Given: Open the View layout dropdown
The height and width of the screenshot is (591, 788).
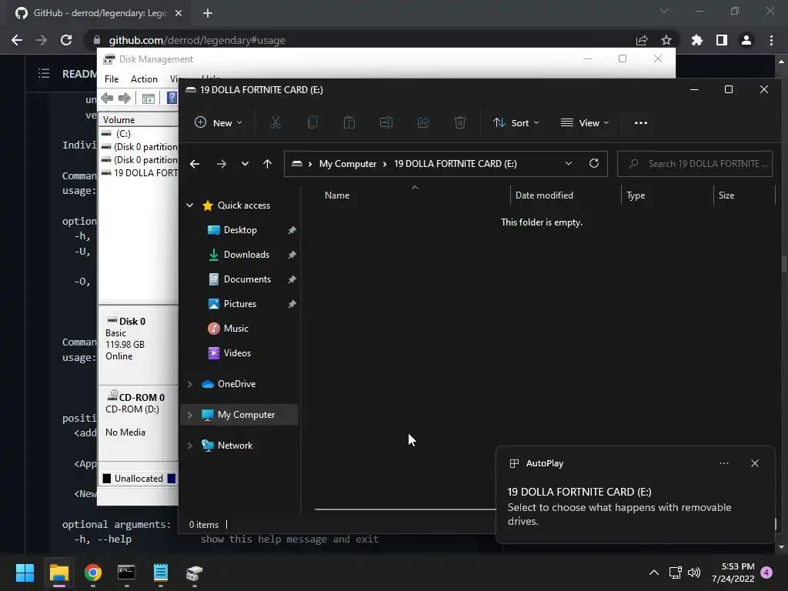Looking at the screenshot, I should pos(585,122).
